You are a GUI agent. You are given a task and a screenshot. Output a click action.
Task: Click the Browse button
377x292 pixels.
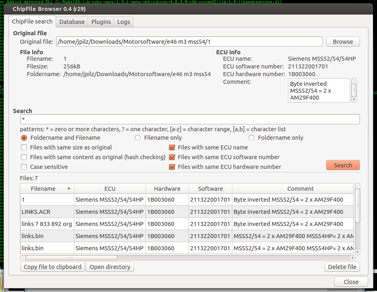tap(343, 42)
